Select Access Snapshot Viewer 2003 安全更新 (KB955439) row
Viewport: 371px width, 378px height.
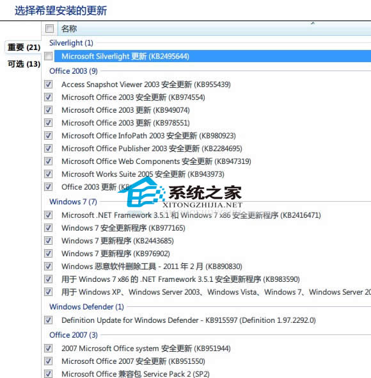click(146, 85)
